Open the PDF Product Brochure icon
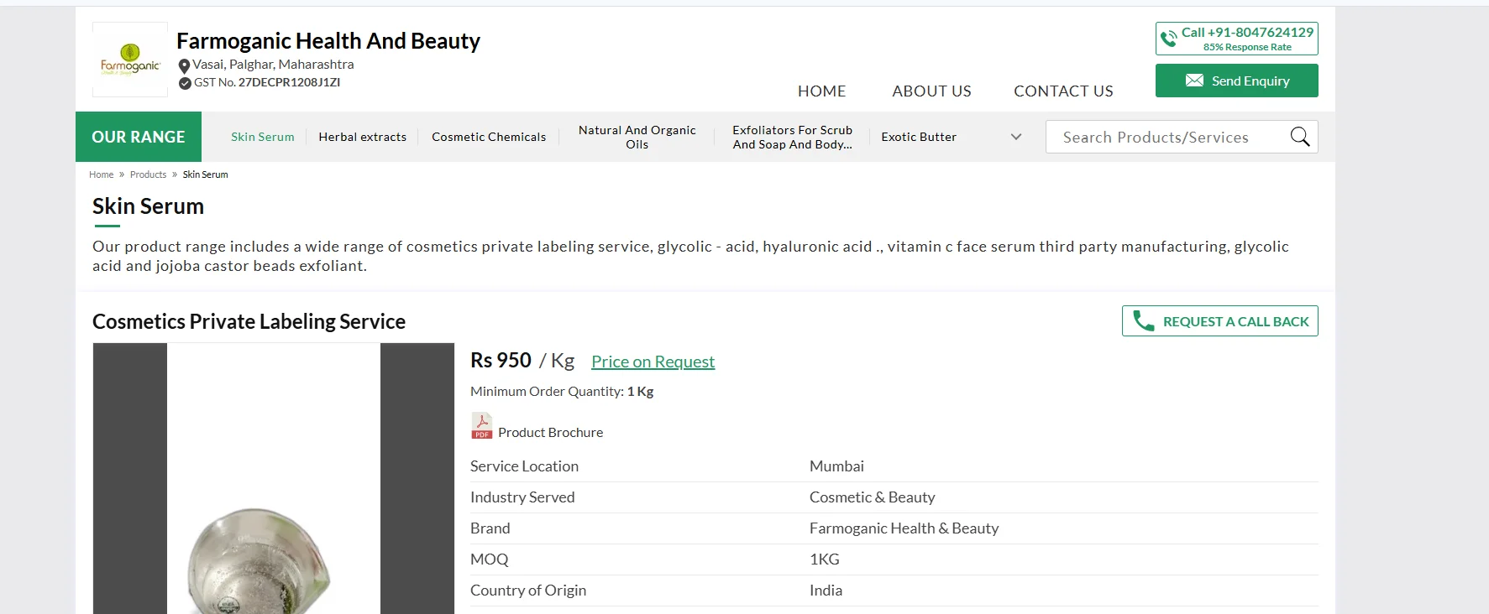1489x614 pixels. 481,426
